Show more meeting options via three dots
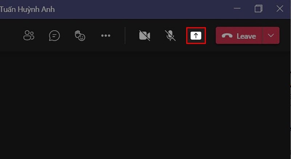Image resolution: width=291 pixels, height=159 pixels. (x=106, y=36)
